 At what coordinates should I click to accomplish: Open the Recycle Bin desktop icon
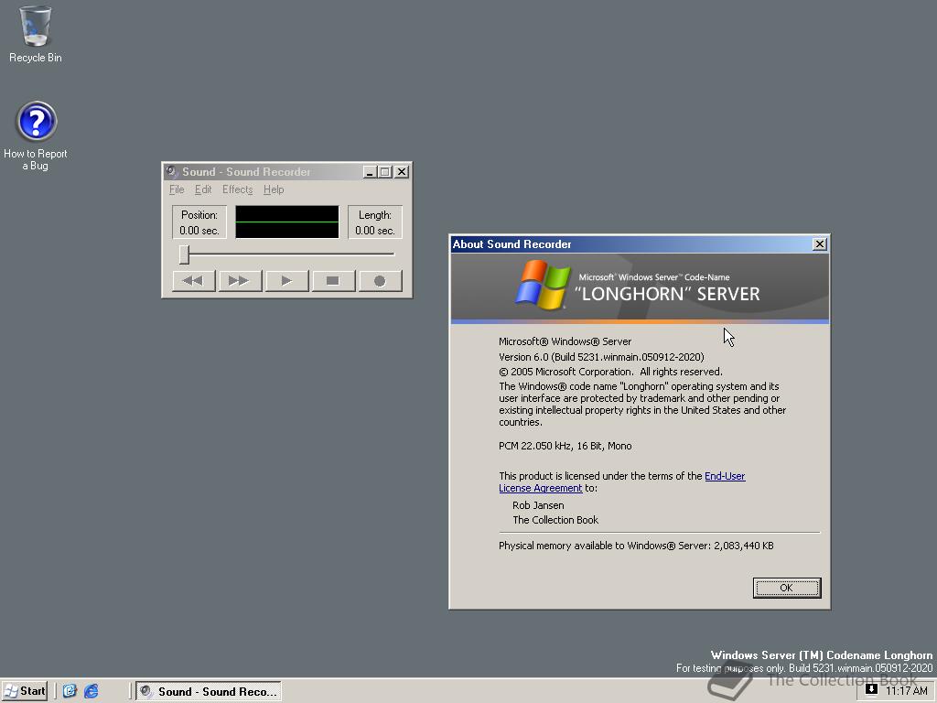(36, 34)
